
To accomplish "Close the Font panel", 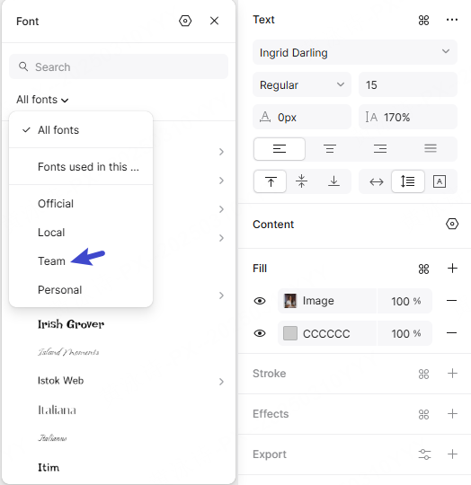I will point(214,21).
